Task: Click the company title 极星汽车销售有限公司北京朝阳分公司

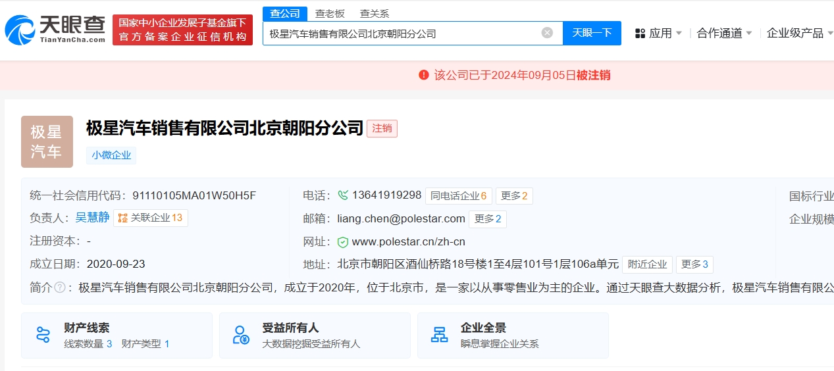Action: pos(224,128)
